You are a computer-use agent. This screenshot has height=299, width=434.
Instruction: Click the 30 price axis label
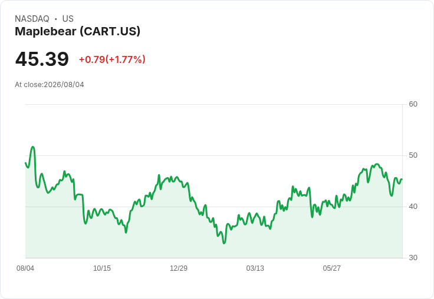413,258
